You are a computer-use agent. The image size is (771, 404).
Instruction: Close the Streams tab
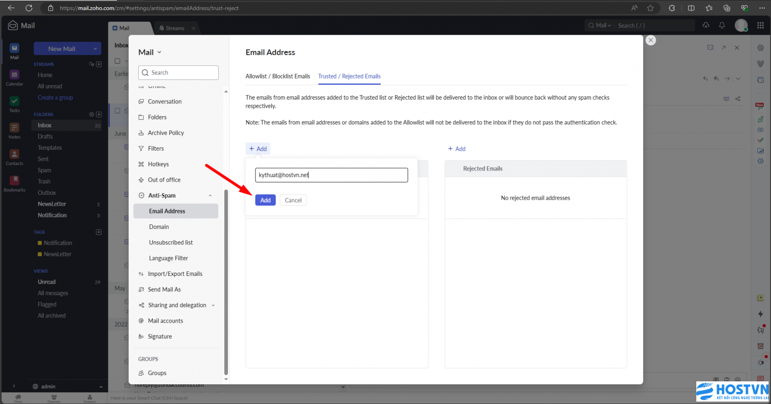193,28
